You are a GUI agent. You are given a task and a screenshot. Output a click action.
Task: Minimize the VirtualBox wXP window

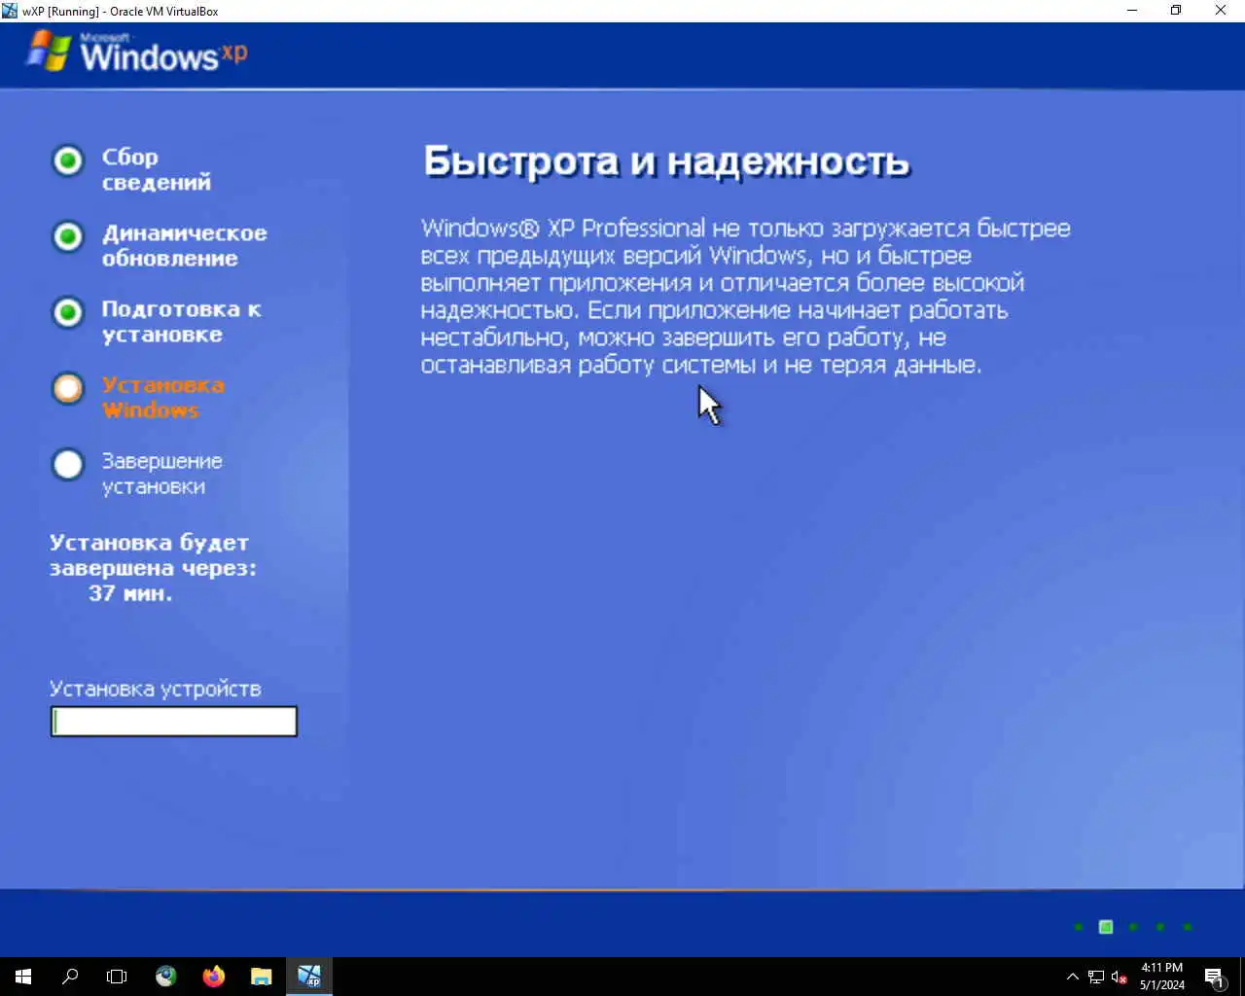pos(1131,11)
